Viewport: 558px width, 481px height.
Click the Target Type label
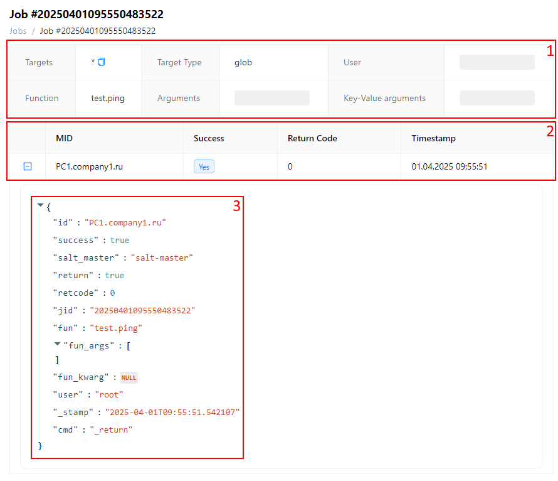179,62
